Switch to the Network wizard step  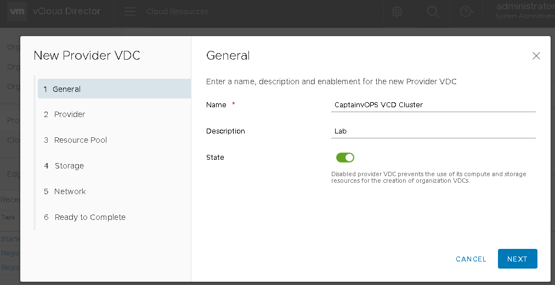[70, 191]
